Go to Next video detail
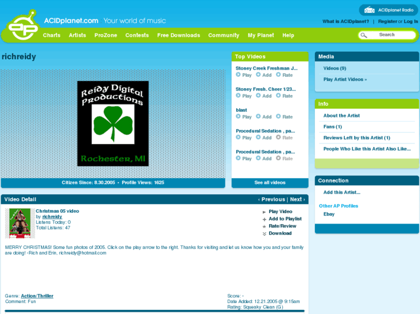The image size is (420, 314). (298, 199)
